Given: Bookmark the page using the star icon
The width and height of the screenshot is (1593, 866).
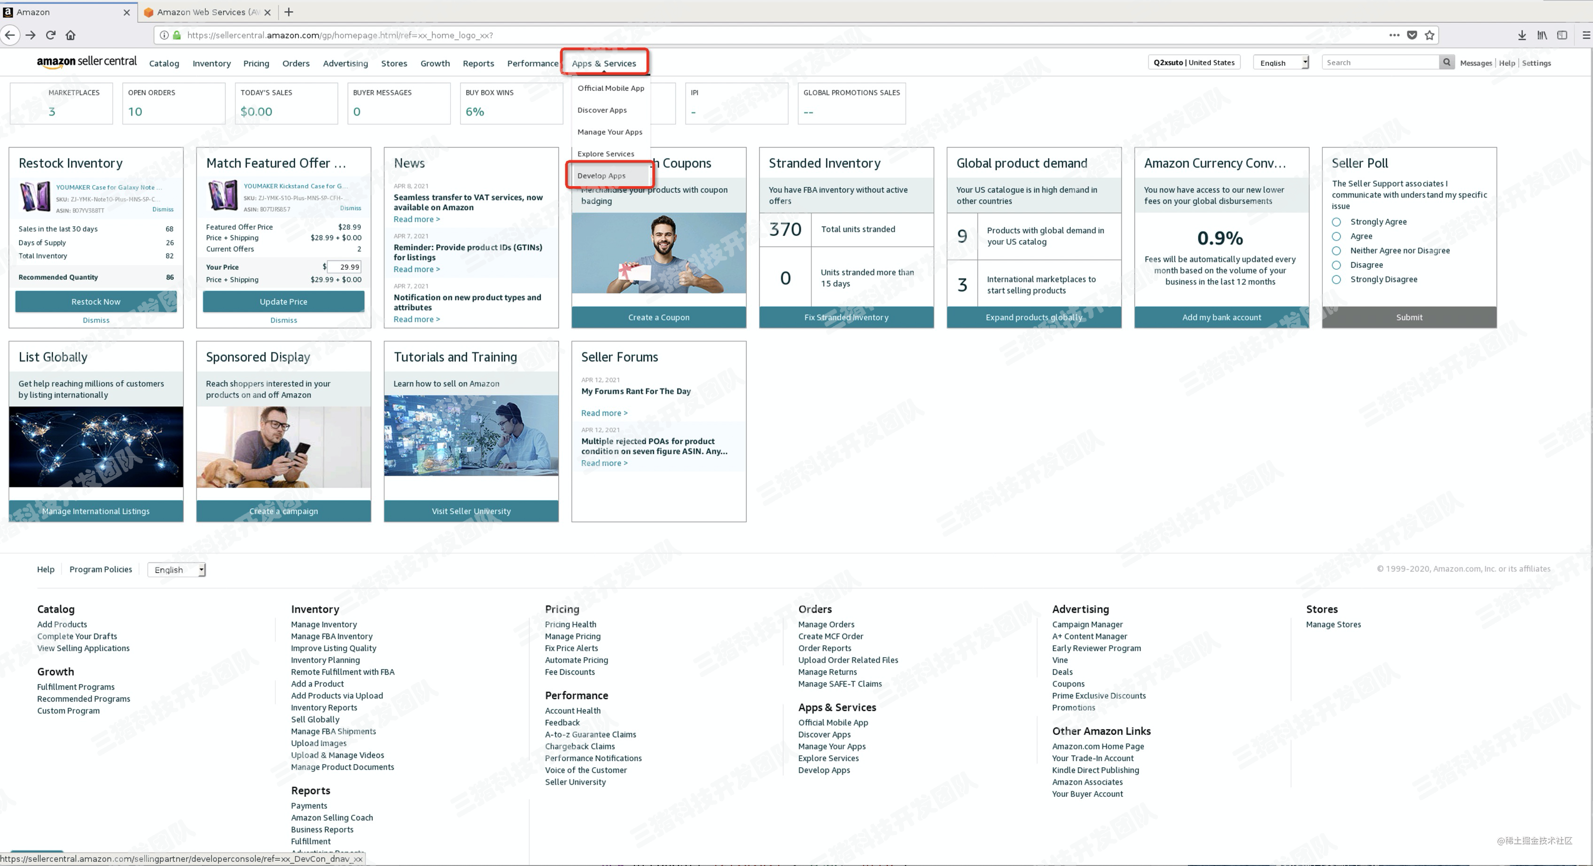Looking at the screenshot, I should (1429, 35).
